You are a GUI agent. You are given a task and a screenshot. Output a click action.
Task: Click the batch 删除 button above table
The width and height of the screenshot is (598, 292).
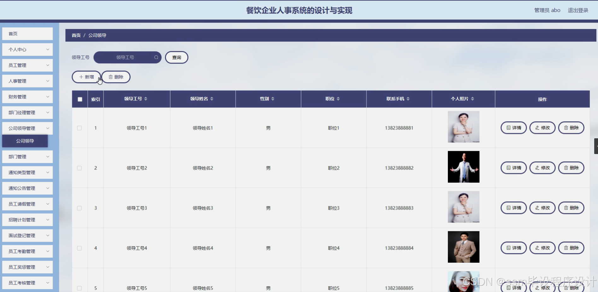[x=116, y=77]
